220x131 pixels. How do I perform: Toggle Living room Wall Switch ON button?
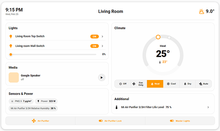94,46
